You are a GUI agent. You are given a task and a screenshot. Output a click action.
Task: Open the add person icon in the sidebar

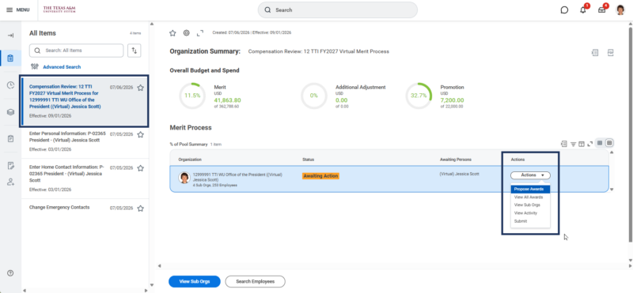point(10,182)
